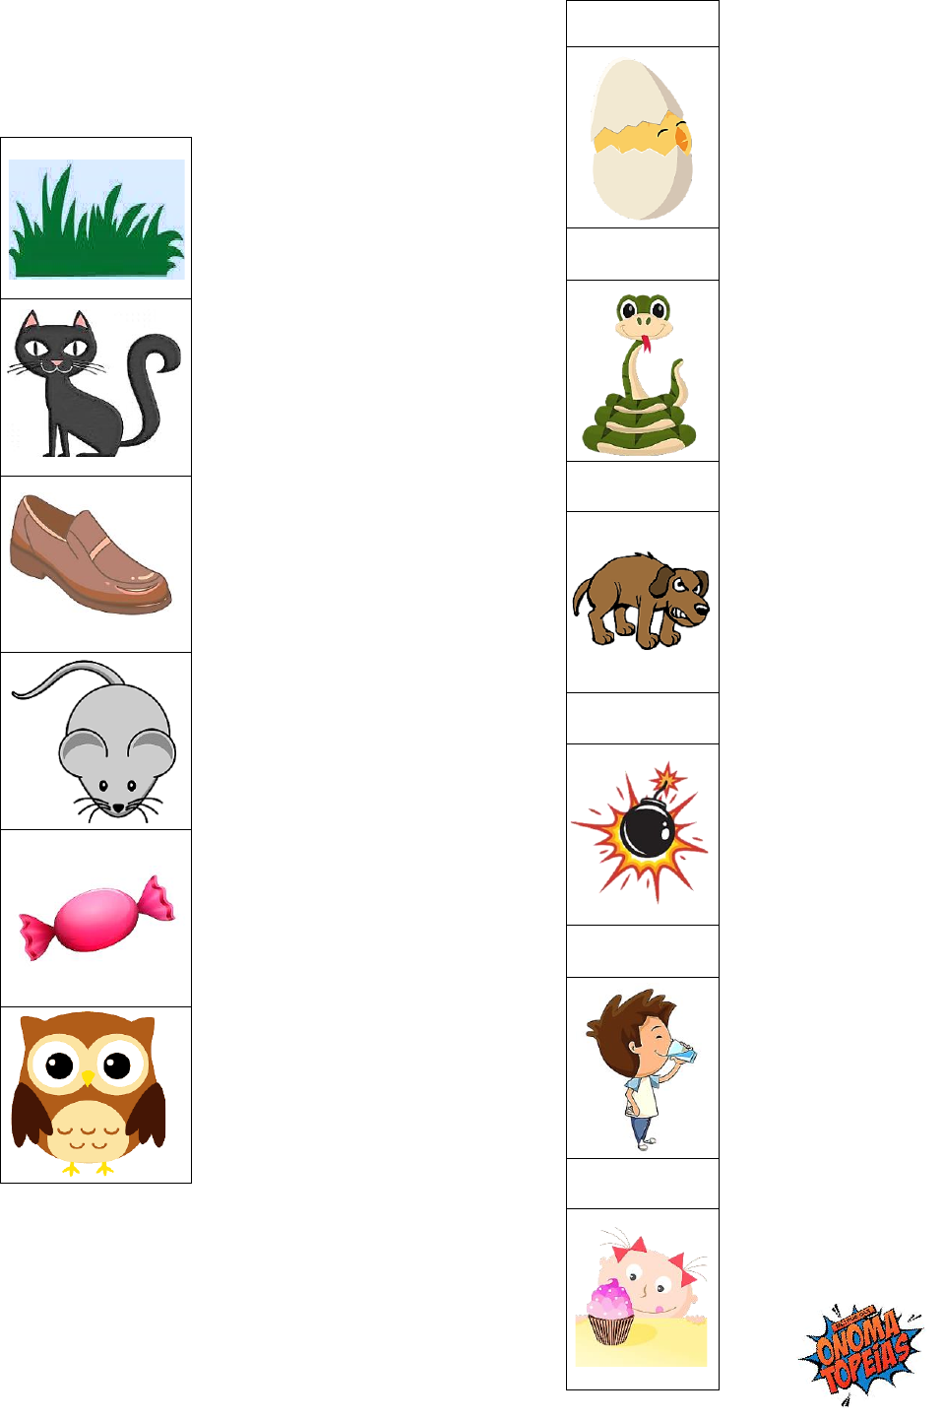Viewport: 943px width, 1419px height.
Task: Click the empty box above cupcake baby
Action: point(643,1184)
